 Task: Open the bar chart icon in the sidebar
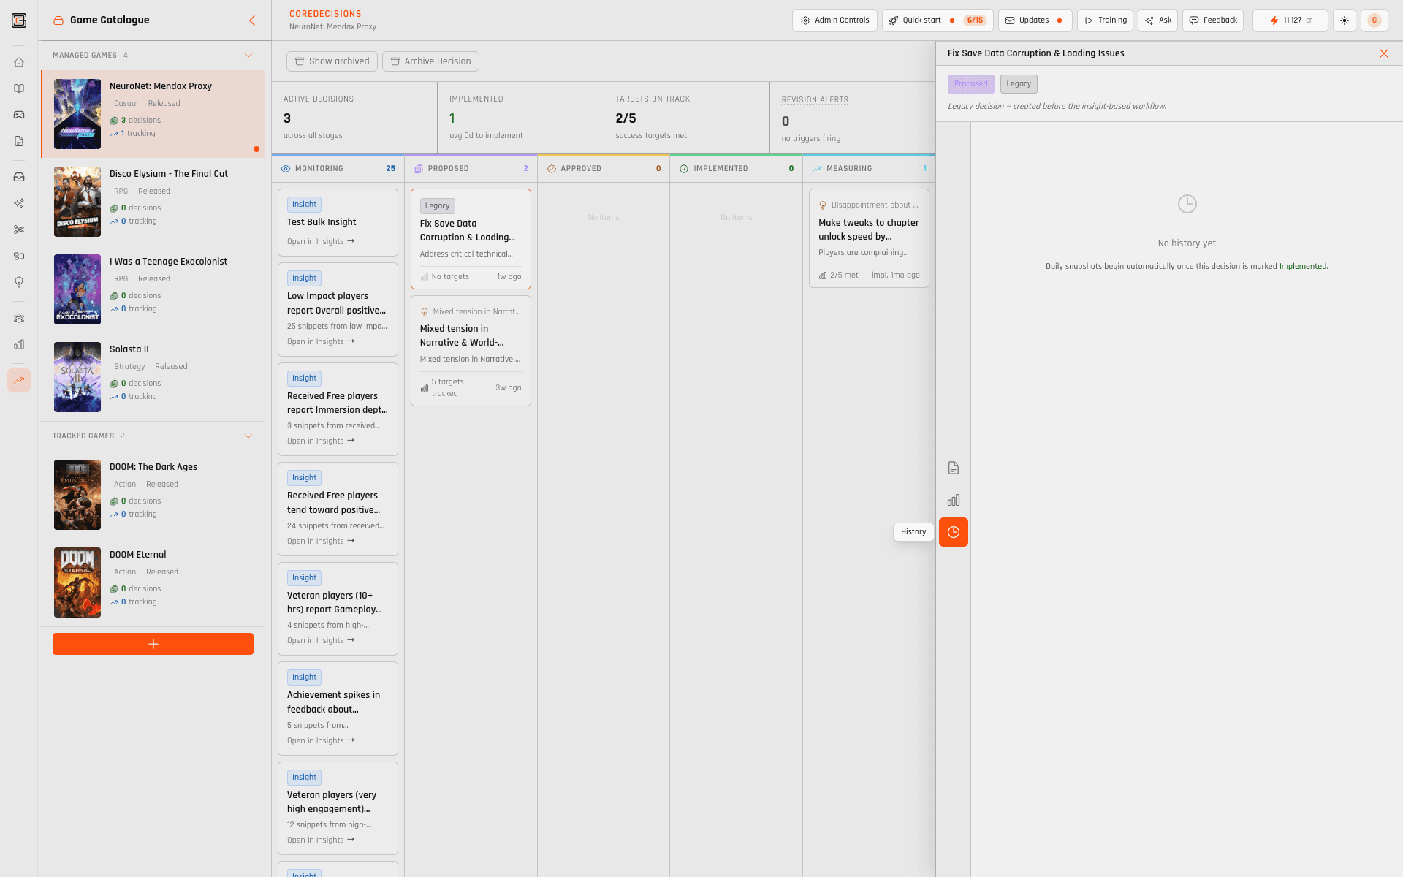(x=19, y=343)
